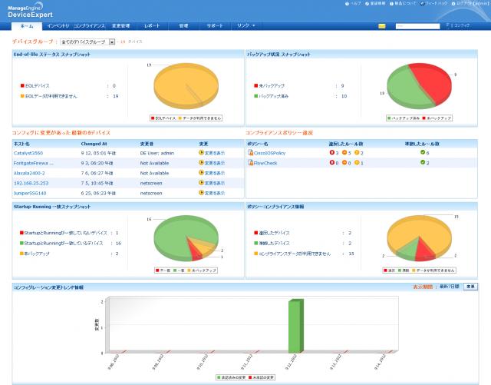The width and height of the screenshot is (491, 385).
Task: Click the 登録情報 icon in the header
Action: click(x=367, y=4)
